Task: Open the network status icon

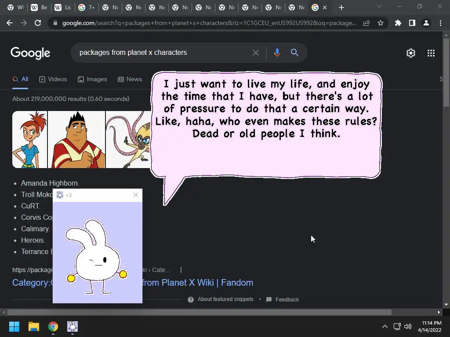Action: (x=397, y=326)
